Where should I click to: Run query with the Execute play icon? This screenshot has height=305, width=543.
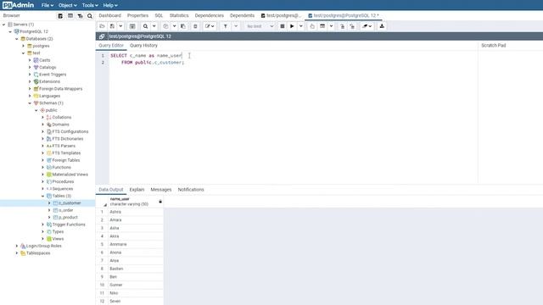coord(292,26)
